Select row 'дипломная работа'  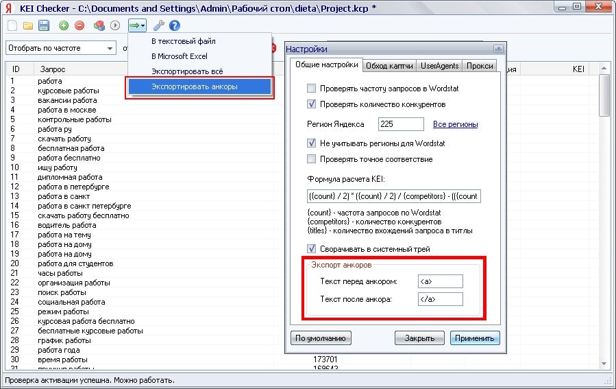point(70,177)
